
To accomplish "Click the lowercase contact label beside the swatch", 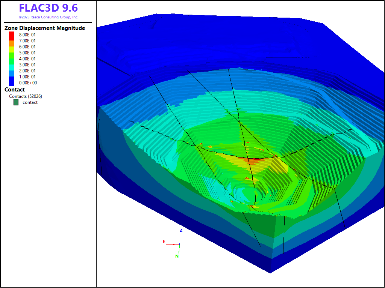I will coord(30,102).
